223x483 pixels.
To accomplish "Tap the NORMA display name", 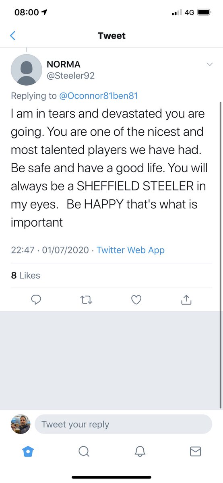I will click(64, 64).
